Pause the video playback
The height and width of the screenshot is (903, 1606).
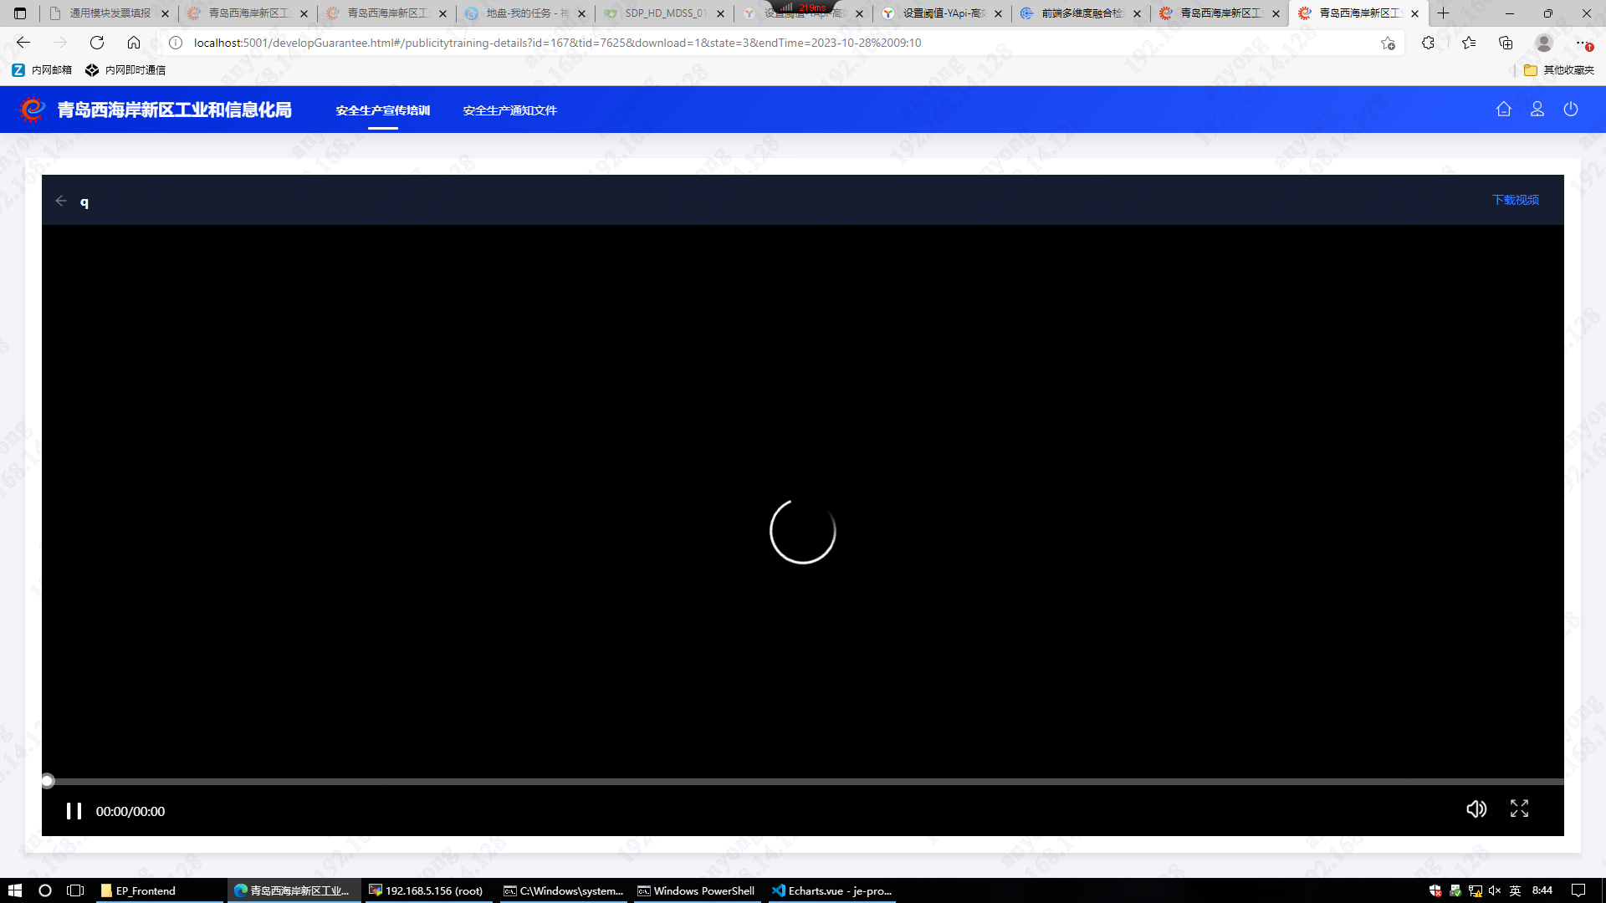click(x=74, y=811)
